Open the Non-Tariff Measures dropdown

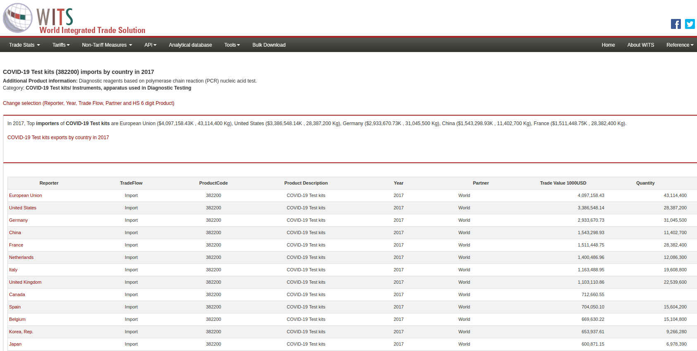point(107,45)
